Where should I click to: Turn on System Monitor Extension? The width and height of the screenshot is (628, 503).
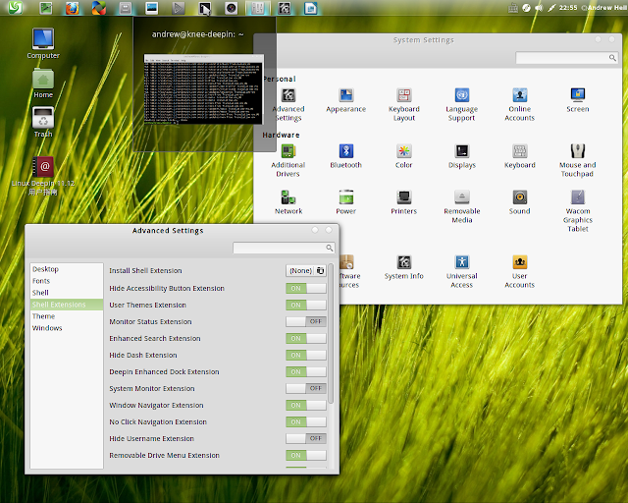pyautogui.click(x=306, y=388)
